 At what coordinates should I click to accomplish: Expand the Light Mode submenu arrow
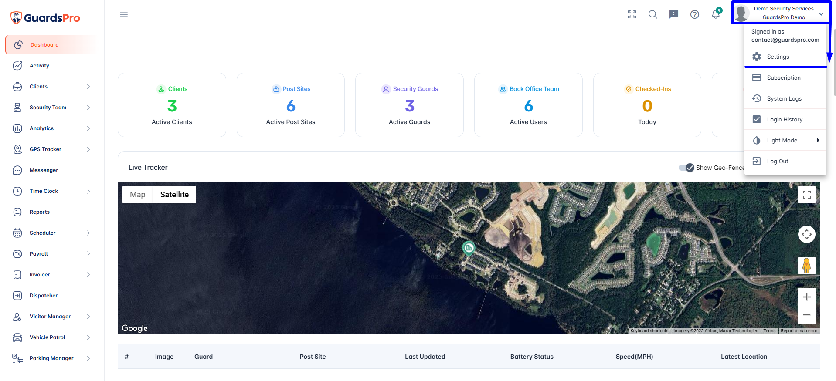tap(818, 140)
